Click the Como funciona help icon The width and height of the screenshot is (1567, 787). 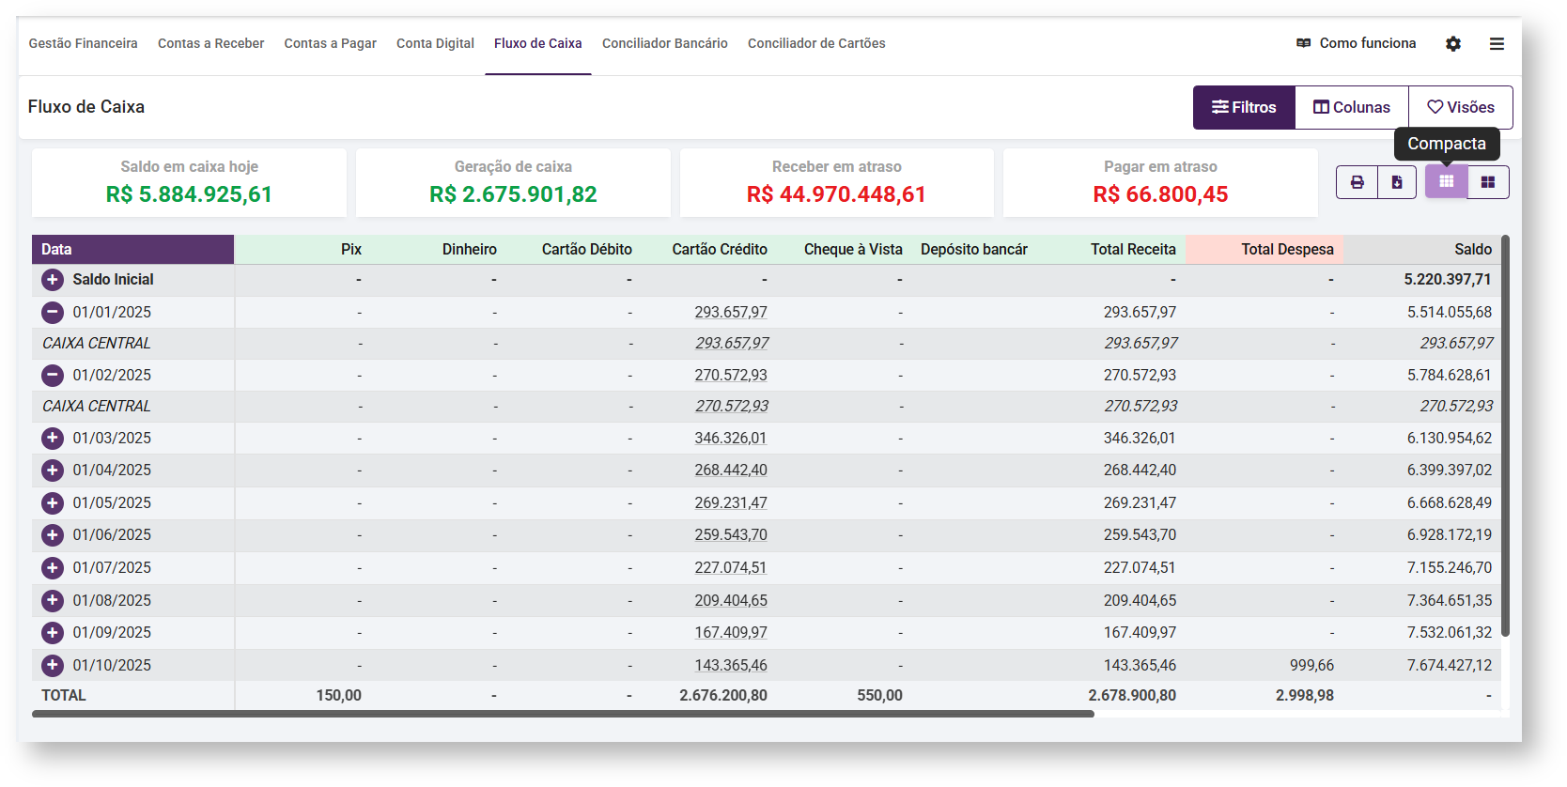(1304, 43)
